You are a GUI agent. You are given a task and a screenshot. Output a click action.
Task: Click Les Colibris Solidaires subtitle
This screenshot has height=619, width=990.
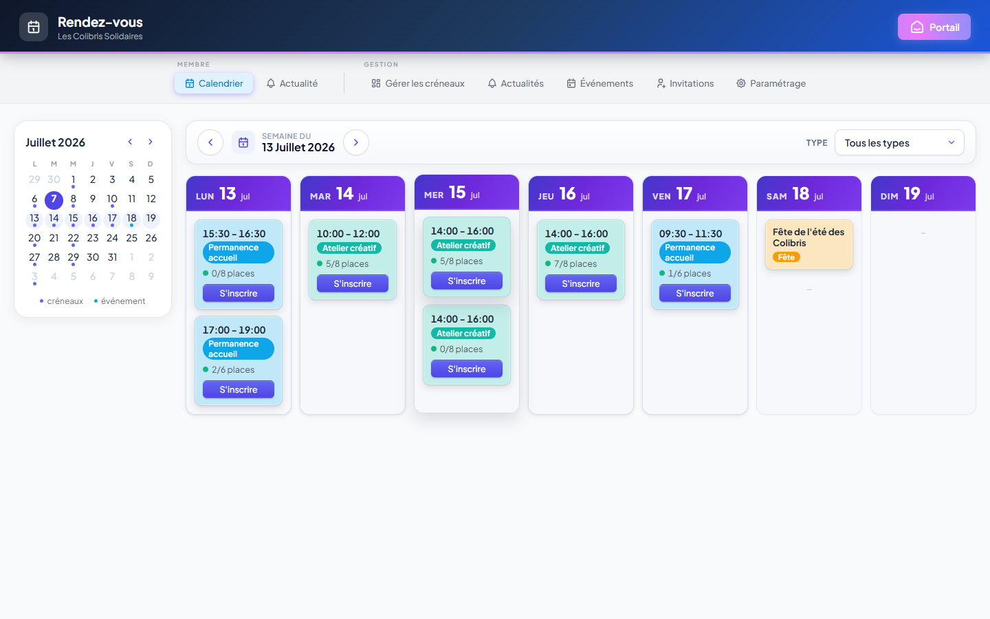coord(100,36)
